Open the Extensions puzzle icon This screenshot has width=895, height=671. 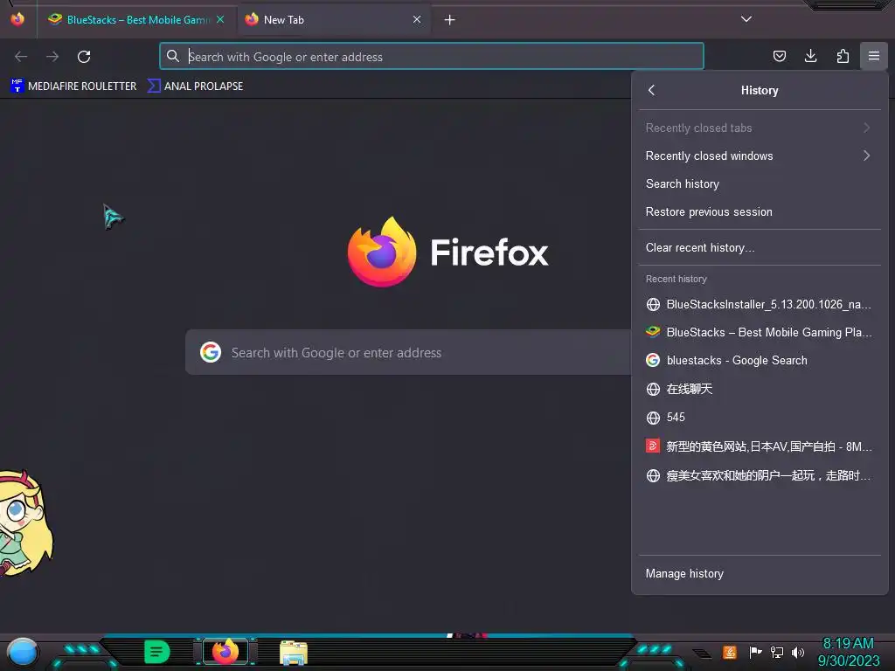[x=843, y=56]
